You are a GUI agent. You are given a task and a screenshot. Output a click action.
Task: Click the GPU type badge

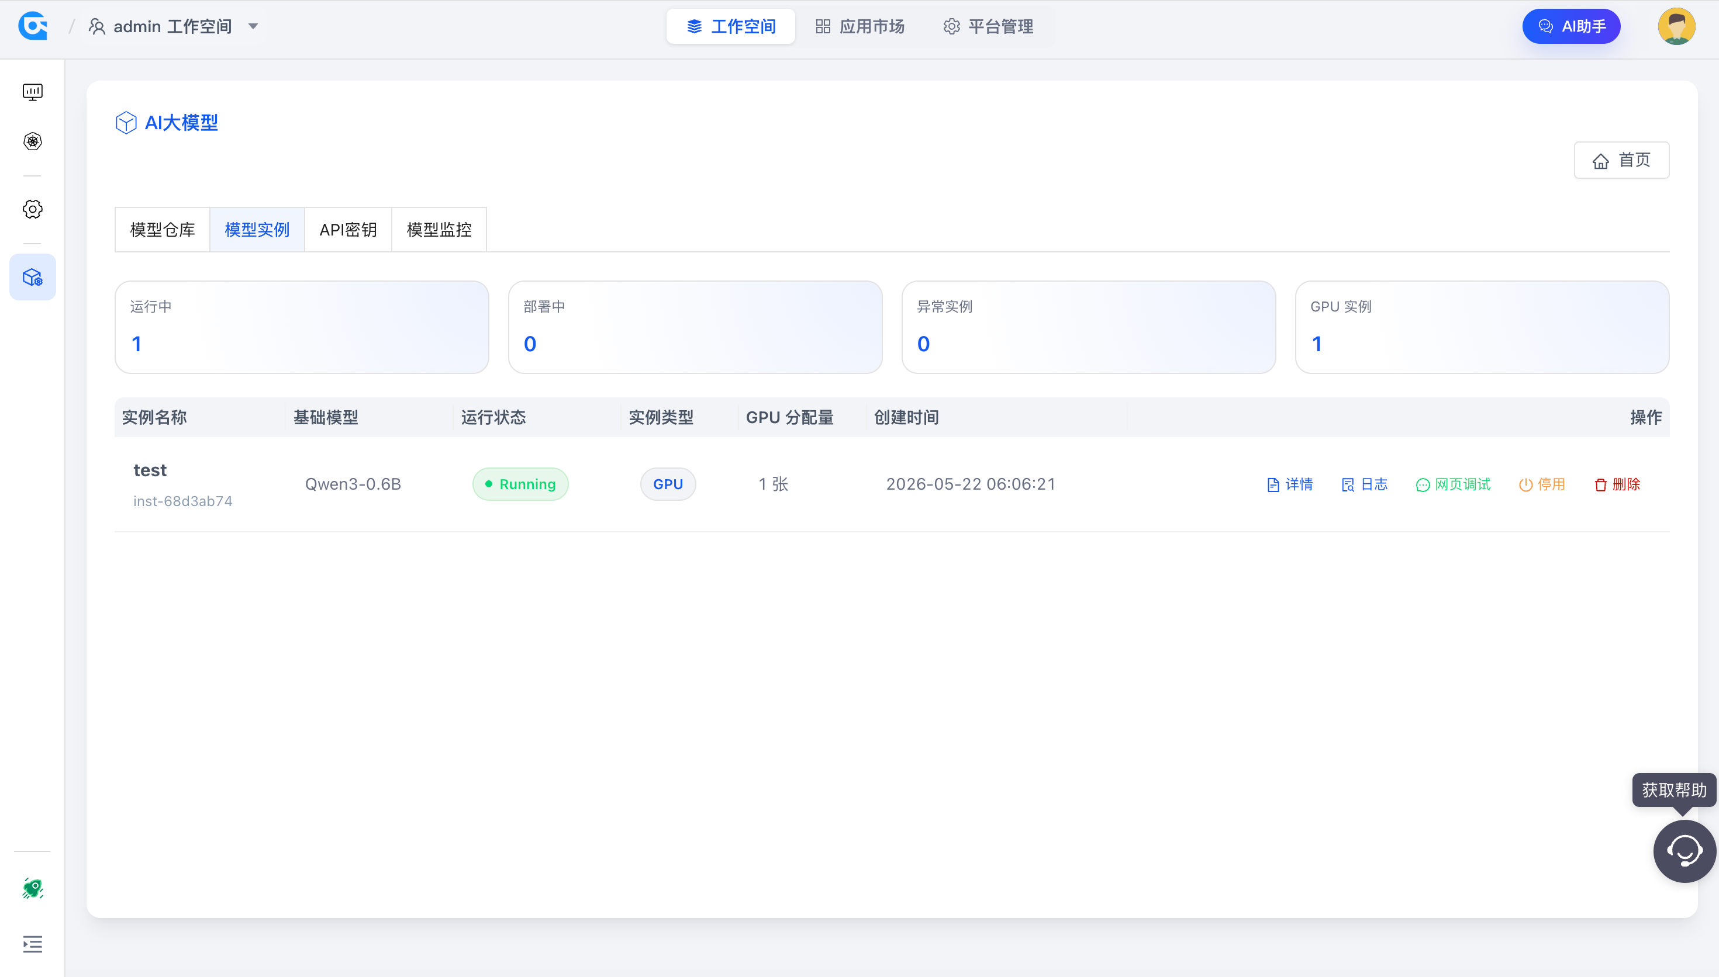pyautogui.click(x=668, y=484)
